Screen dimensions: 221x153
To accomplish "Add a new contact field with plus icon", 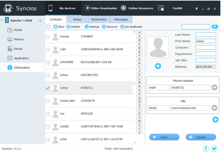I will coord(216,119).
